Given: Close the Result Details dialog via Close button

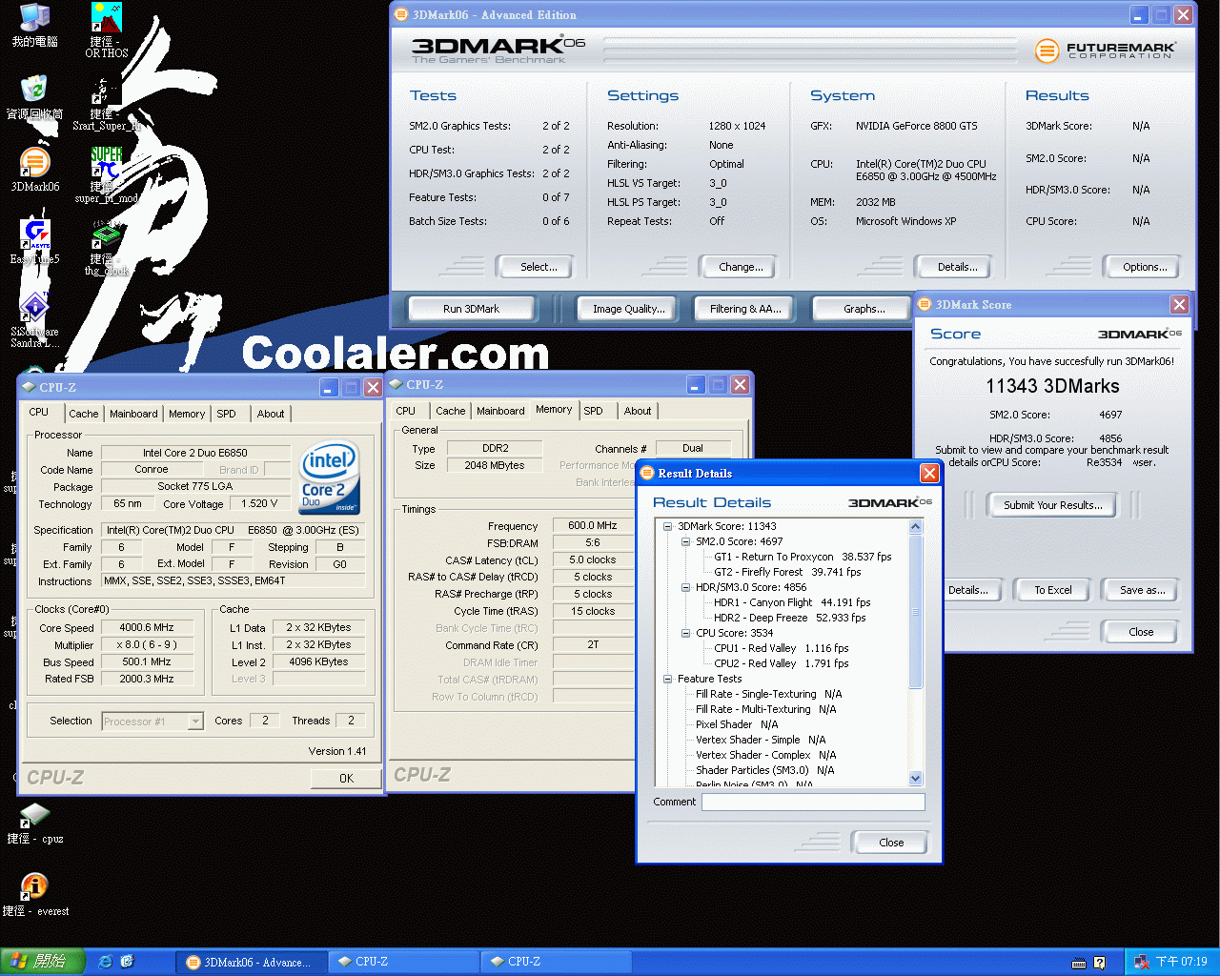Looking at the screenshot, I should pos(891,843).
